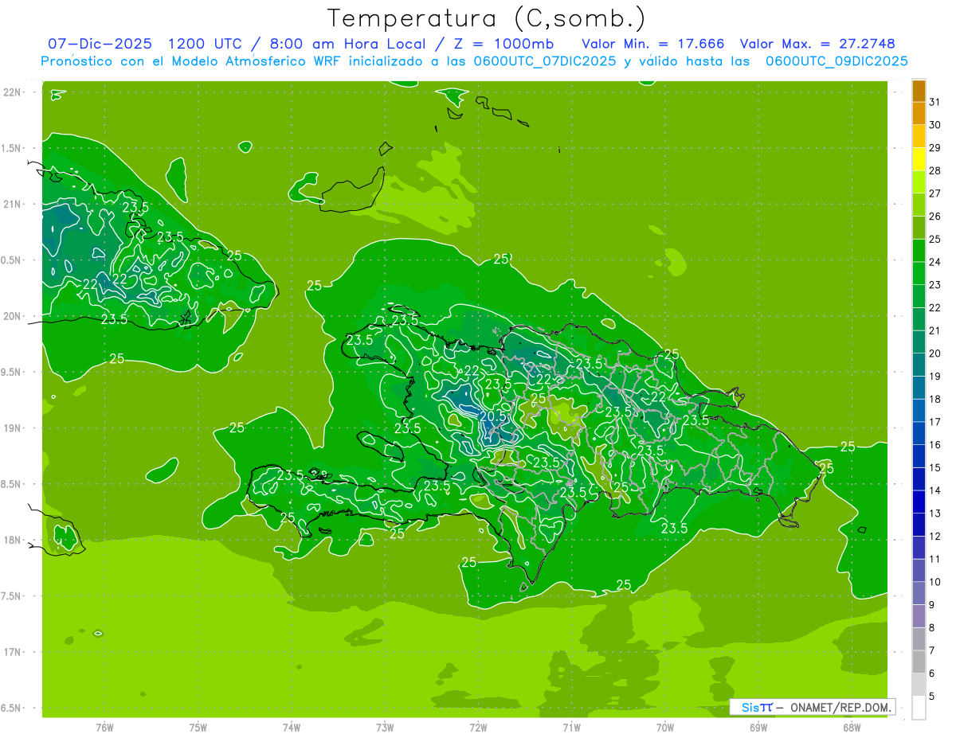This screenshot has width=956, height=738.
Task: Click the 10 label on temperature scale
Action: click(x=934, y=582)
